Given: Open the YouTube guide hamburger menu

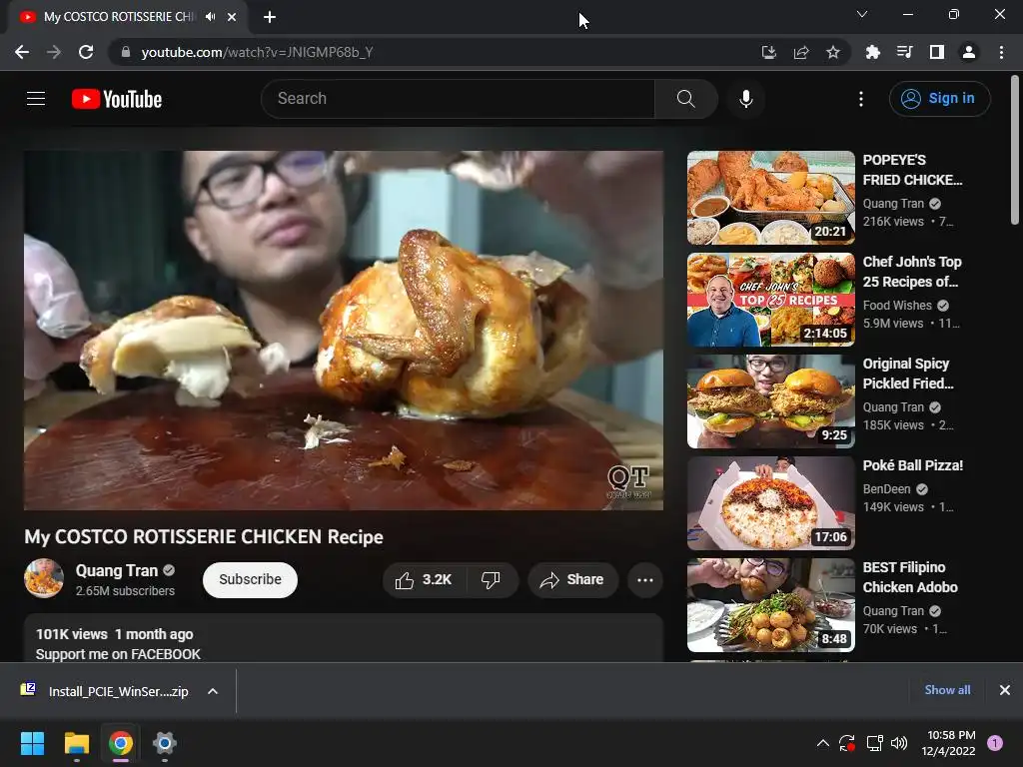Looking at the screenshot, I should tap(36, 99).
